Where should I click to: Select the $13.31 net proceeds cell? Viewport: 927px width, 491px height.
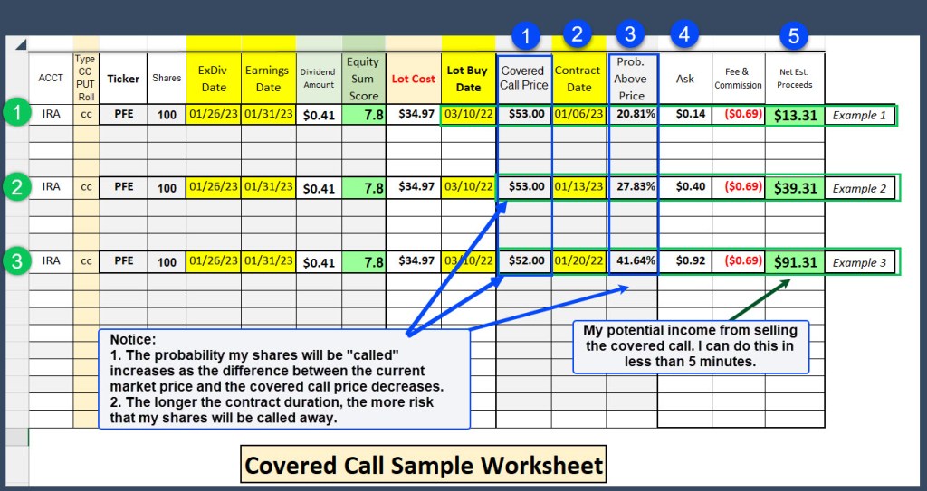[795, 115]
